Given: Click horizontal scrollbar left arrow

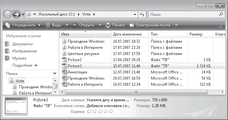Looking at the screenshot, I should [x=62, y=92].
